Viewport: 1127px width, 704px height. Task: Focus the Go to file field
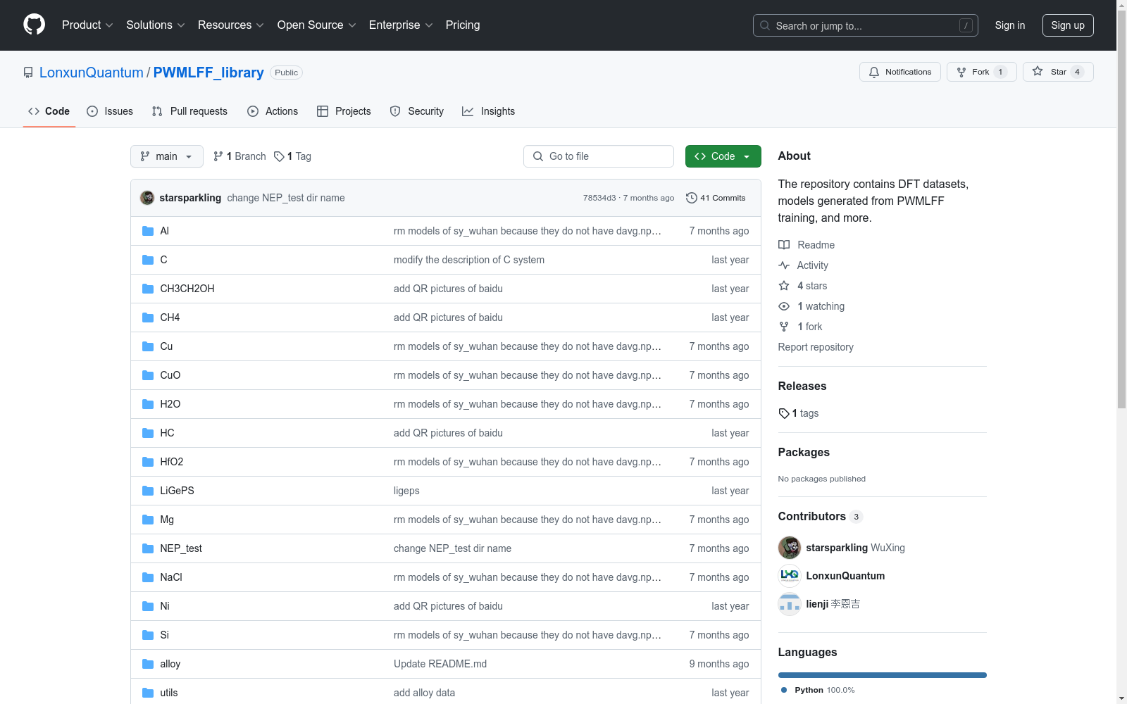pyautogui.click(x=599, y=156)
